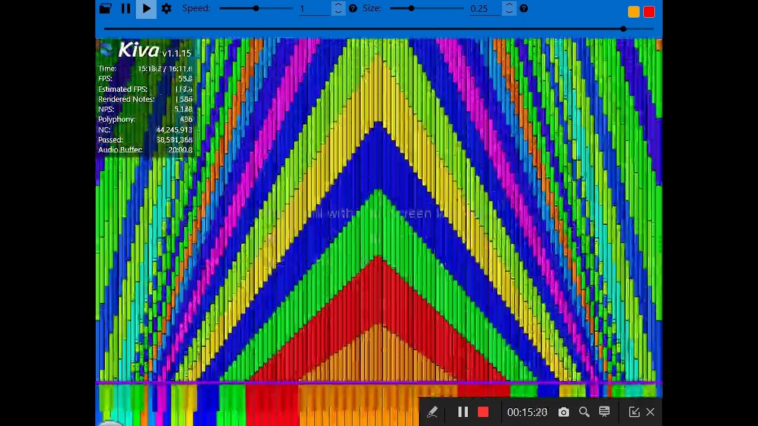Click the orange square button

click(x=634, y=12)
